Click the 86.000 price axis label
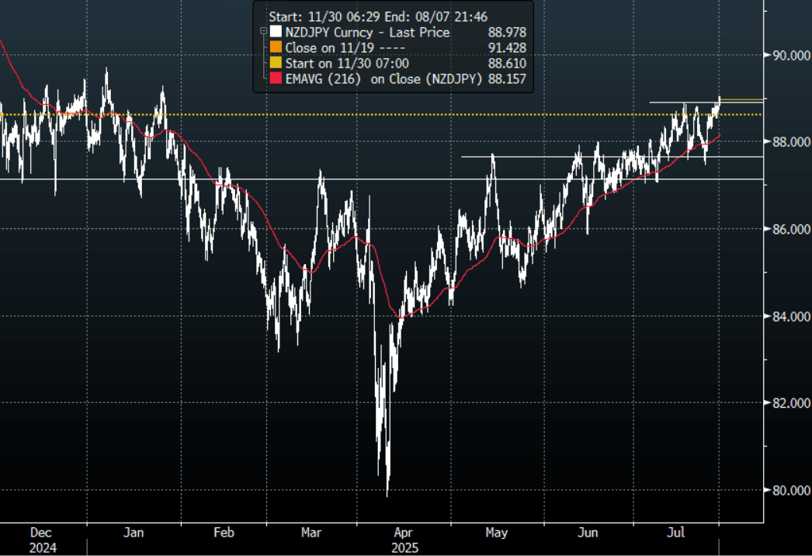The image size is (812, 556). tap(787, 229)
